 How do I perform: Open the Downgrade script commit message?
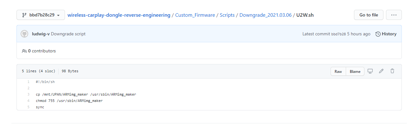tap(68, 34)
